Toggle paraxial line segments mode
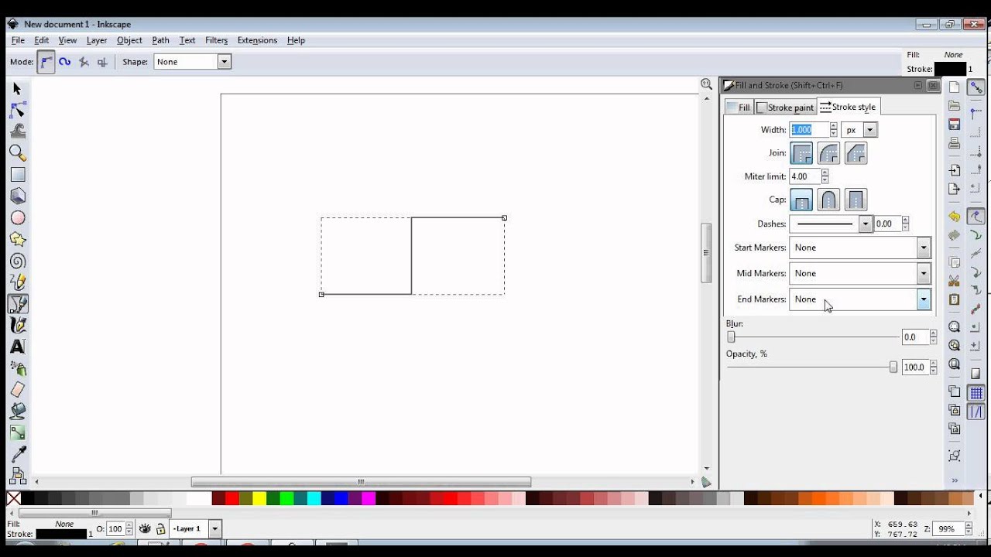The width and height of the screenshot is (991, 557). point(102,62)
